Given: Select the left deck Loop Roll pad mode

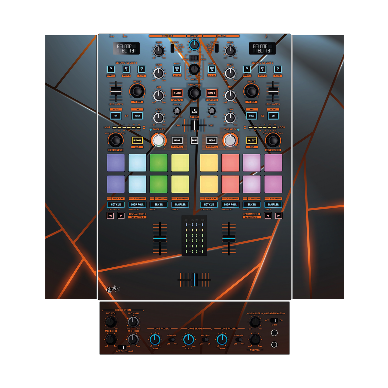Looking at the screenshot, I should click(137, 205).
